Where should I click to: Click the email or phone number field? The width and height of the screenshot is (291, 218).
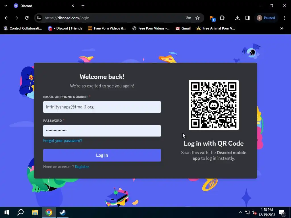(x=102, y=107)
